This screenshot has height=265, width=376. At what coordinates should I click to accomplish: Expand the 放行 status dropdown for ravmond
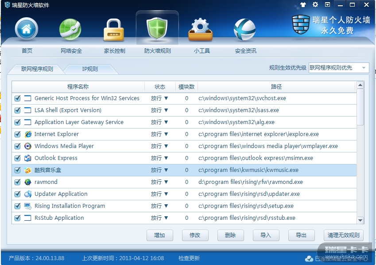click(x=159, y=182)
